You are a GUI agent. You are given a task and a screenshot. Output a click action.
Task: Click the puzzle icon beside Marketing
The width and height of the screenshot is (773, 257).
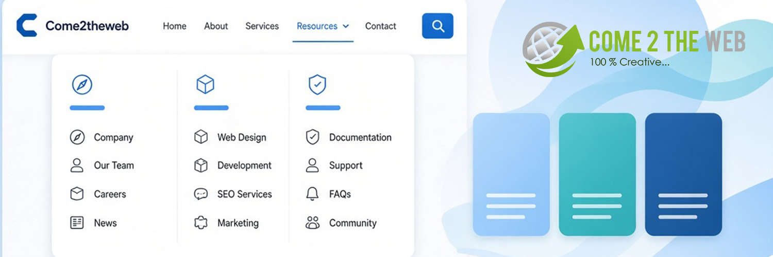click(x=200, y=223)
